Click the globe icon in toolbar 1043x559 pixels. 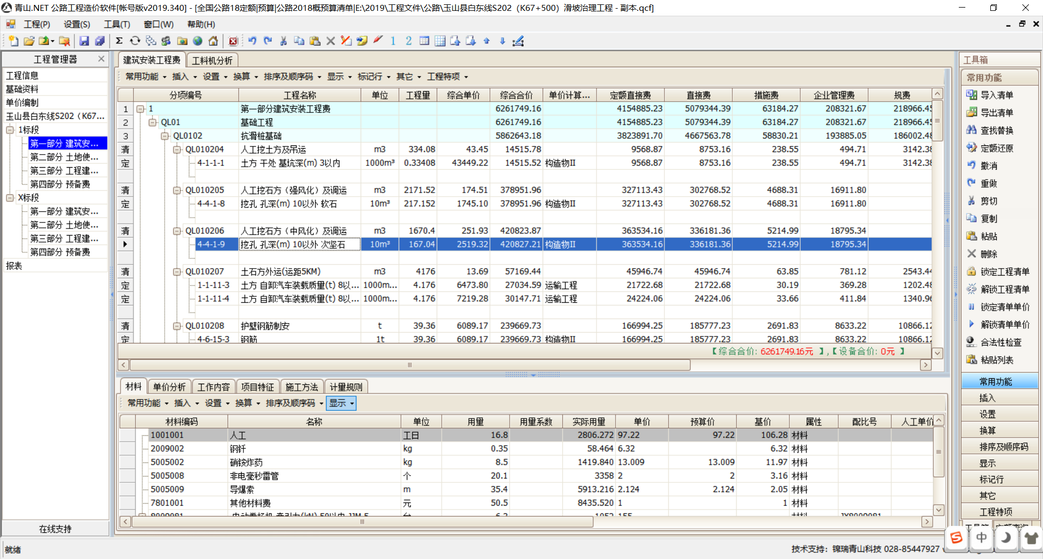coord(198,41)
